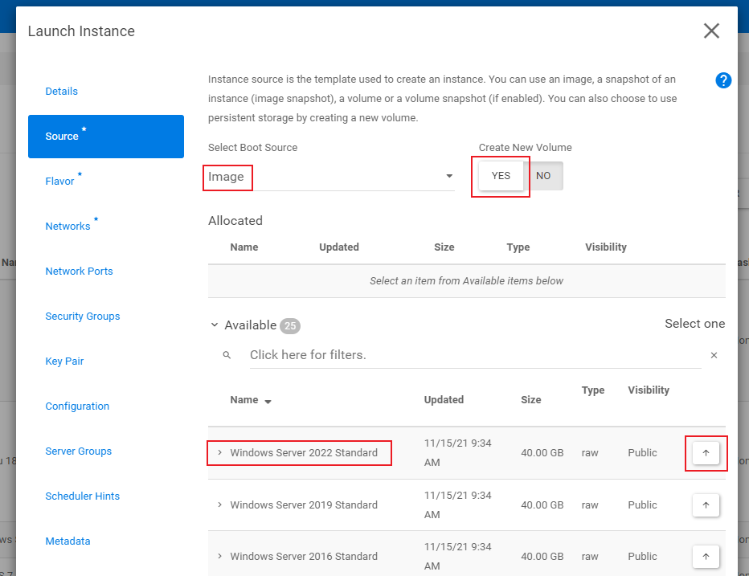Open the Server Groups step

point(78,451)
